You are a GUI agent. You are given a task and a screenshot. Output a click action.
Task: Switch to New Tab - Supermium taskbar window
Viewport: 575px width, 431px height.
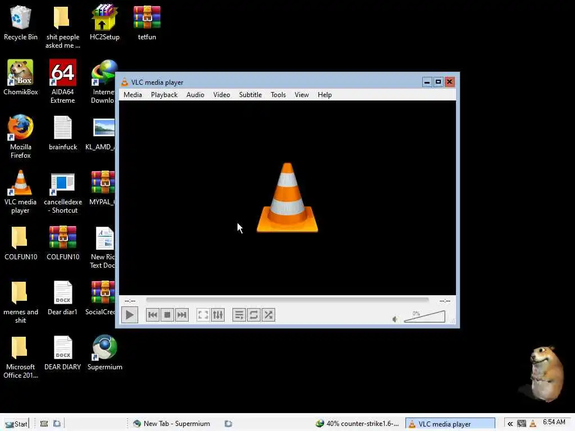coord(172,424)
